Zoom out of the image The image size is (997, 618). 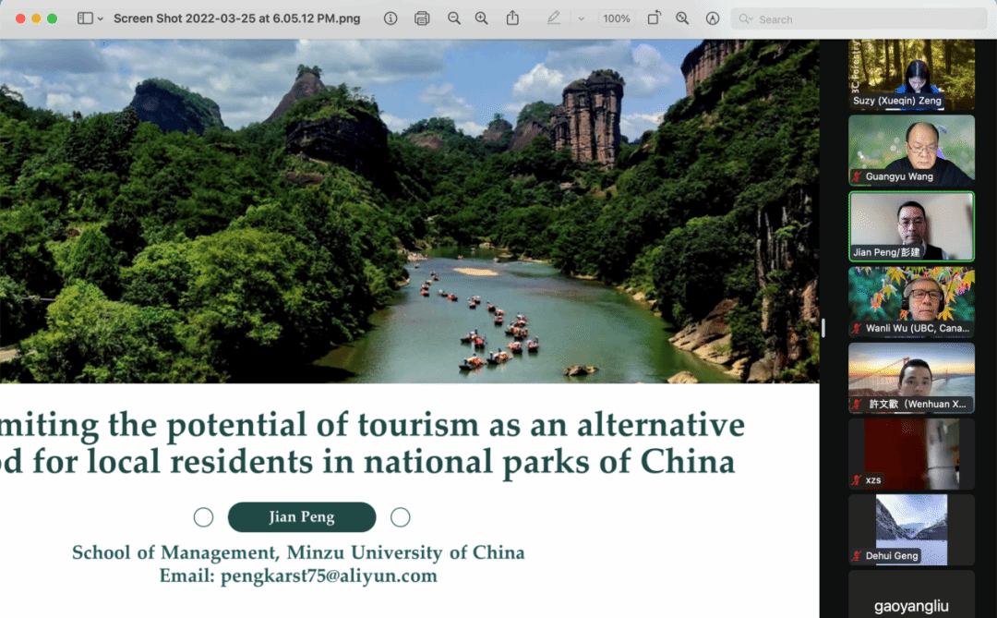point(453,18)
